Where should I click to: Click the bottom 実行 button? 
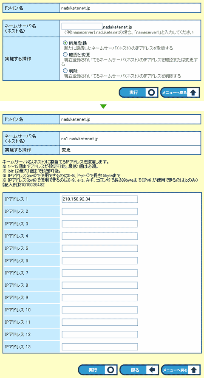coord(97,370)
